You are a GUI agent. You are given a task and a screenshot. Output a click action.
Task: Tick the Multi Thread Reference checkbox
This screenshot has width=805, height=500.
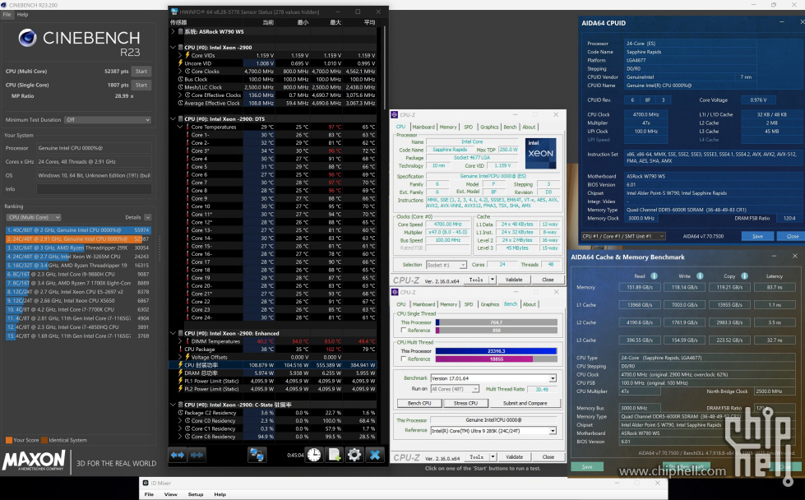404,359
